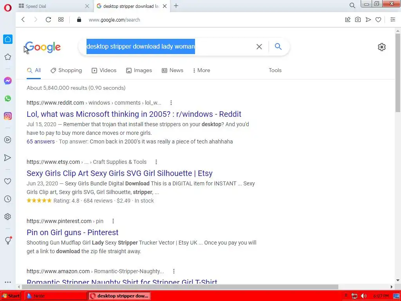Open sidebar heart Pinboards icon

pyautogui.click(x=8, y=181)
